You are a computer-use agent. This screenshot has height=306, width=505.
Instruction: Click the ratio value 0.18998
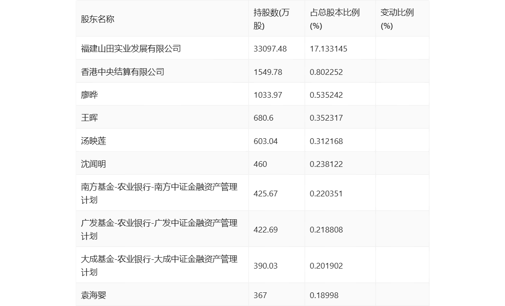tap(324, 295)
